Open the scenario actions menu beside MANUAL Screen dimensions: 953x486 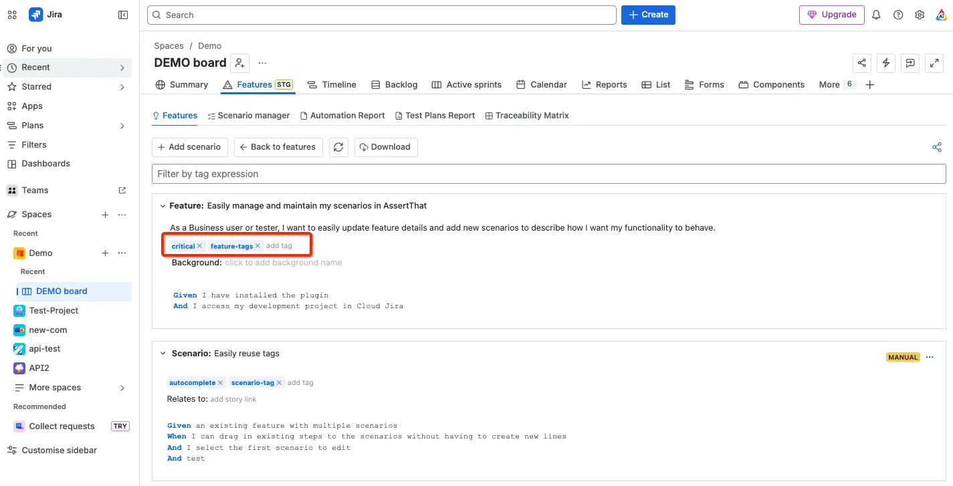(x=930, y=357)
